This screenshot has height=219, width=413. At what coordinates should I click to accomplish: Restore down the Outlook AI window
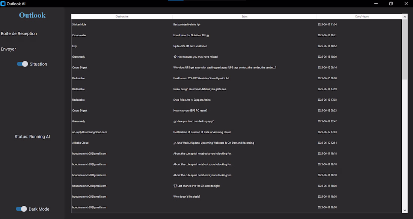pyautogui.click(x=391, y=4)
